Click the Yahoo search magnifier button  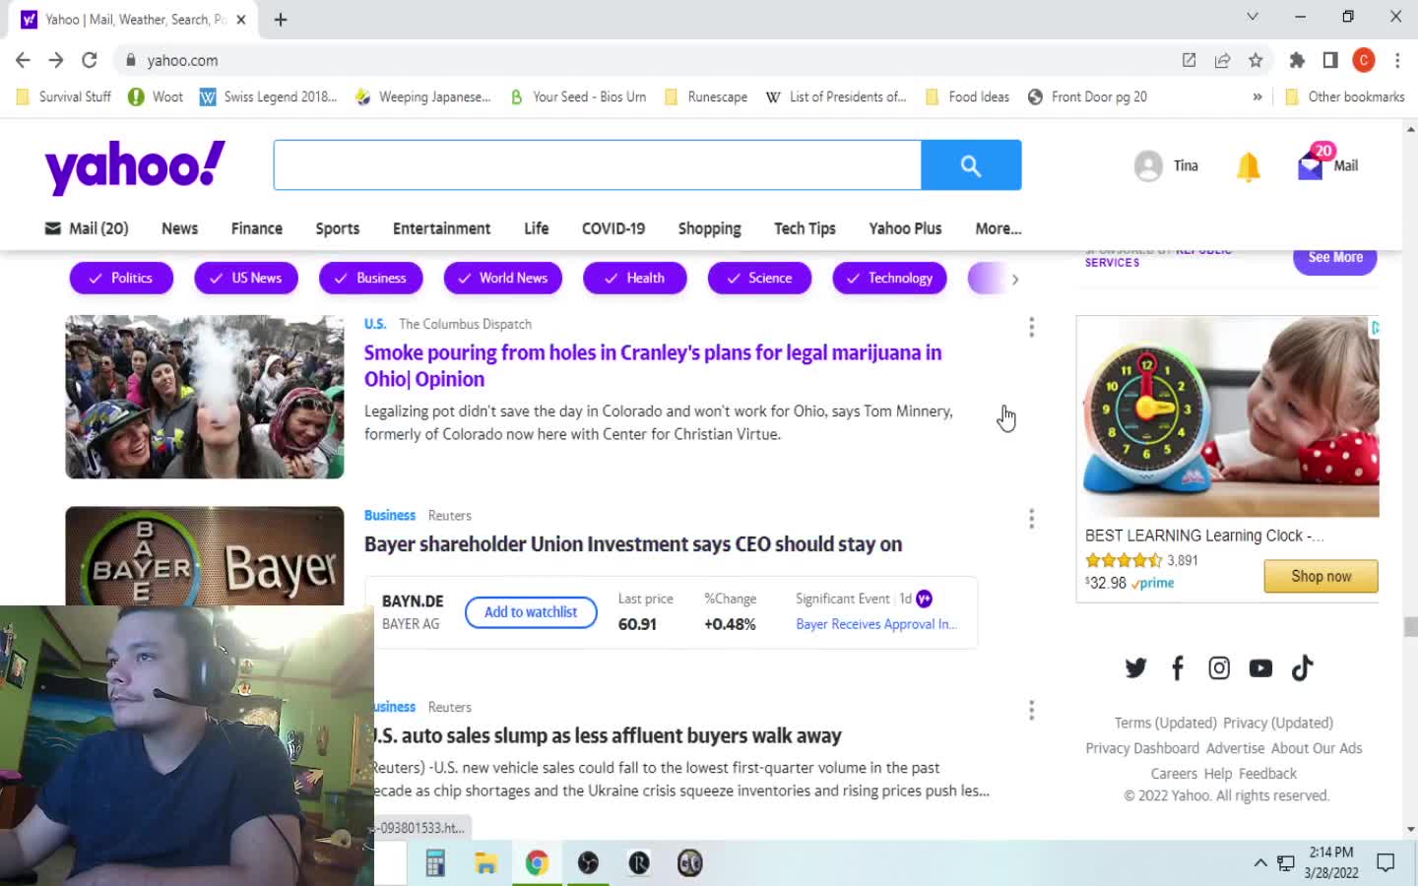[971, 165]
